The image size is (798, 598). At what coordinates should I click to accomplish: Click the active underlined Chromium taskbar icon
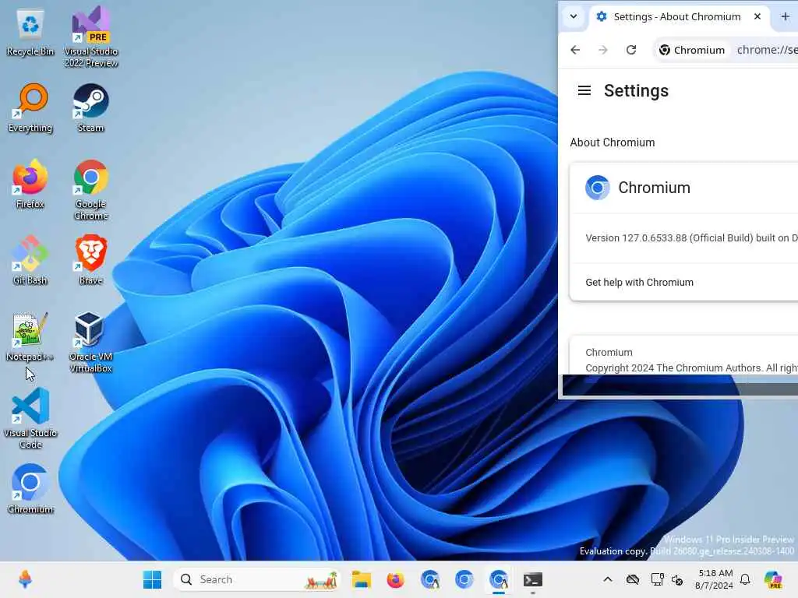pyautogui.click(x=498, y=579)
